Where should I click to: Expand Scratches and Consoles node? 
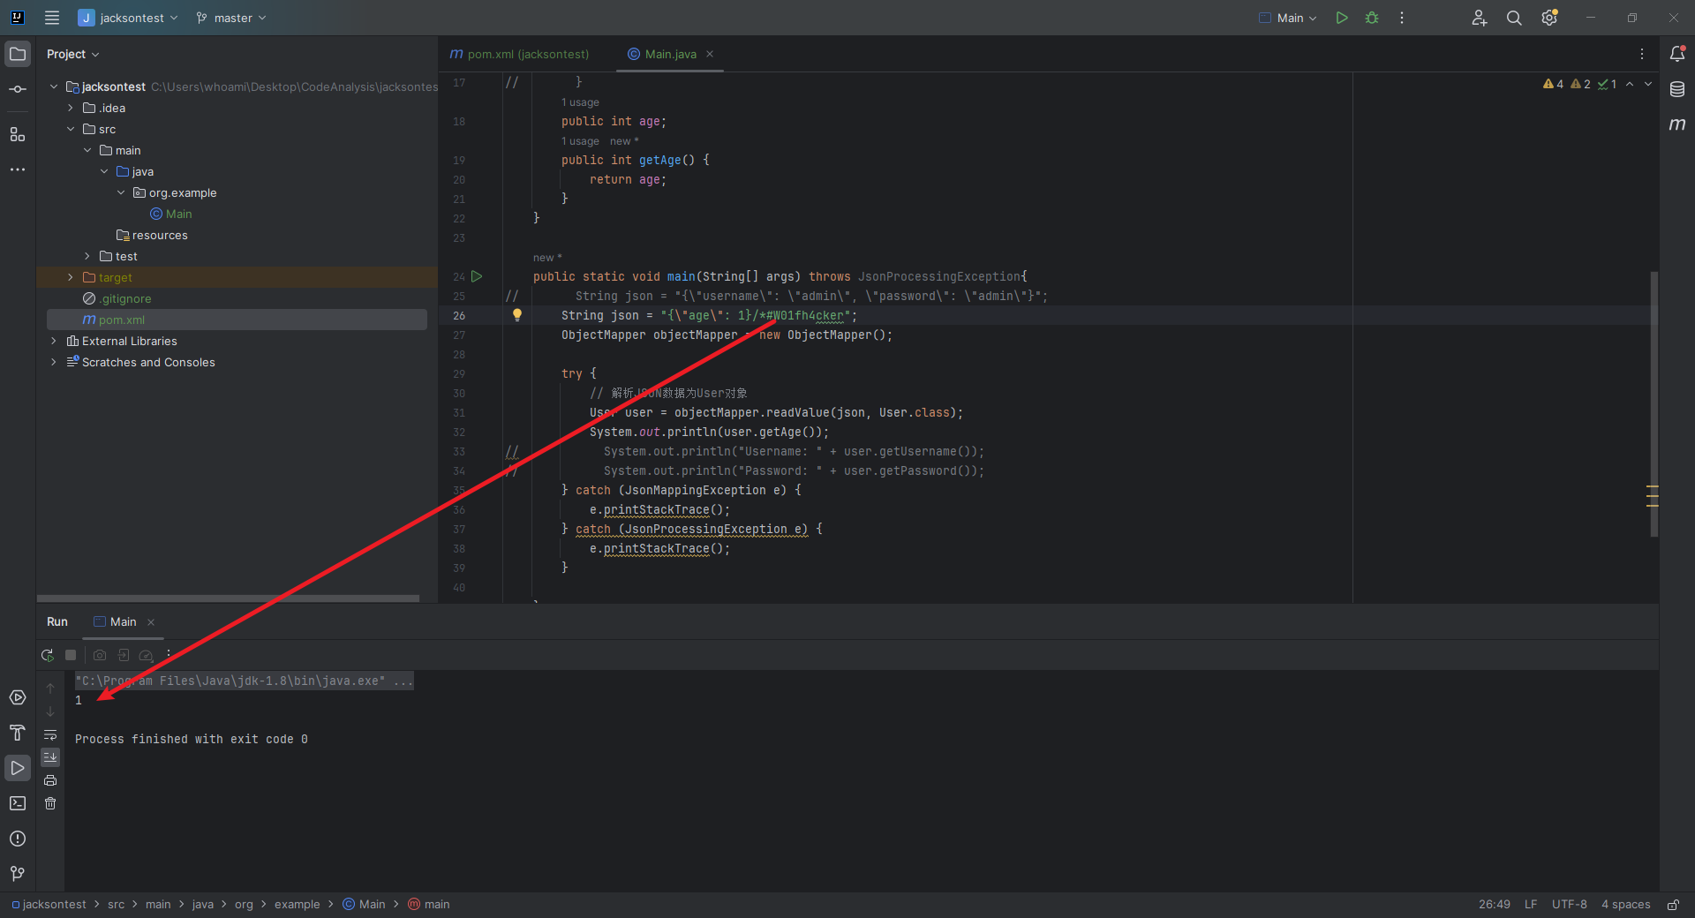[54, 362]
